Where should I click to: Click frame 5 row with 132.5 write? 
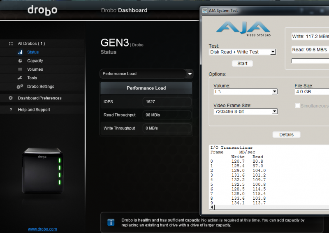click(238, 185)
